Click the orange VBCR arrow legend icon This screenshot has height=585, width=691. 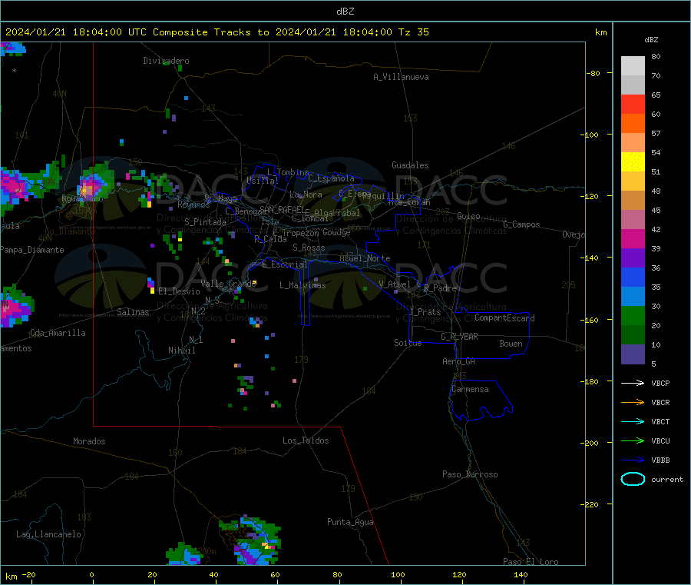coord(633,402)
